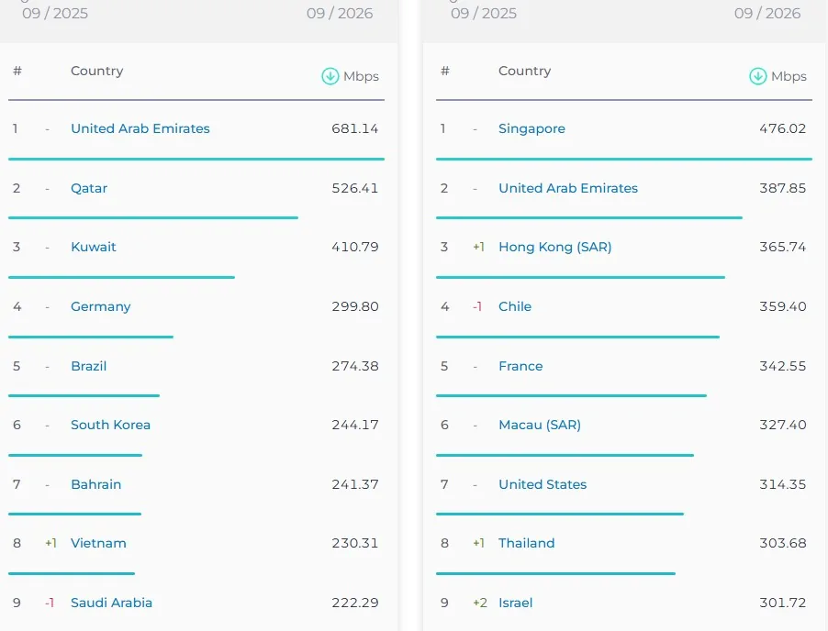Viewport: 828px width, 631px height.
Task: Select Israel's 301.72 speed value
Action: (783, 603)
